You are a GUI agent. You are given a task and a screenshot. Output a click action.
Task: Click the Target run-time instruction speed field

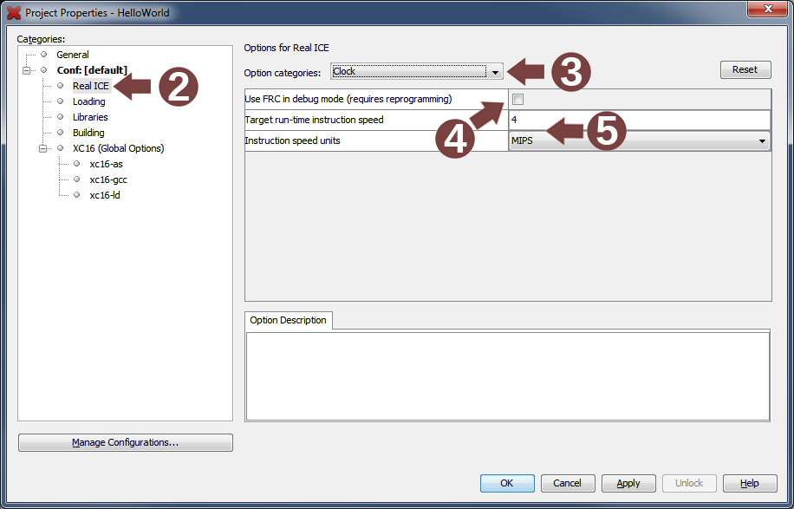point(639,120)
